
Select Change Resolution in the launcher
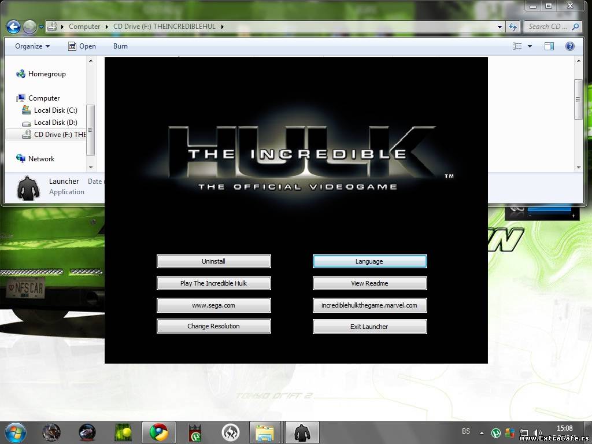tap(214, 326)
